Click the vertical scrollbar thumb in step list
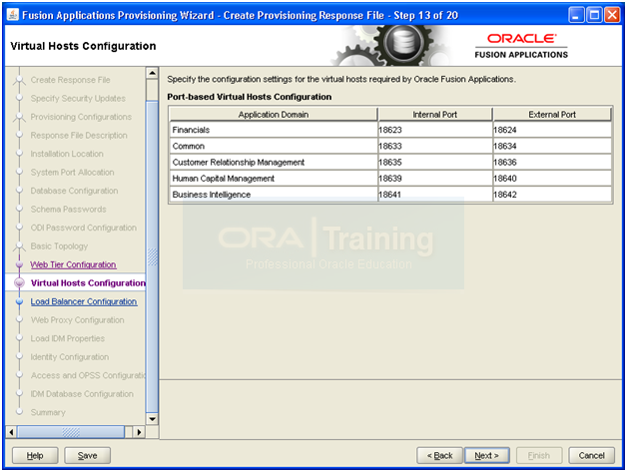Image resolution: width=627 pixels, height=472 pixels. [x=153, y=256]
